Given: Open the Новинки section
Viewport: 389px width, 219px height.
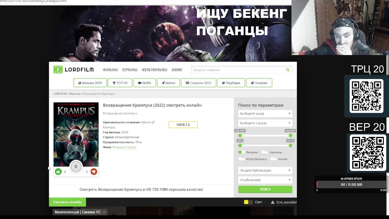Looking at the screenshot, I should click(x=259, y=83).
